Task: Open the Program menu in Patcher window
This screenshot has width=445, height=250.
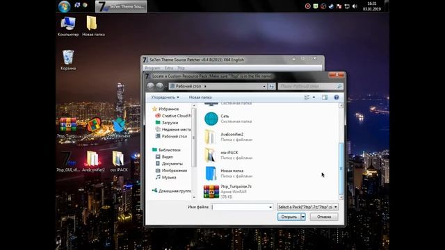Action: 153,68
